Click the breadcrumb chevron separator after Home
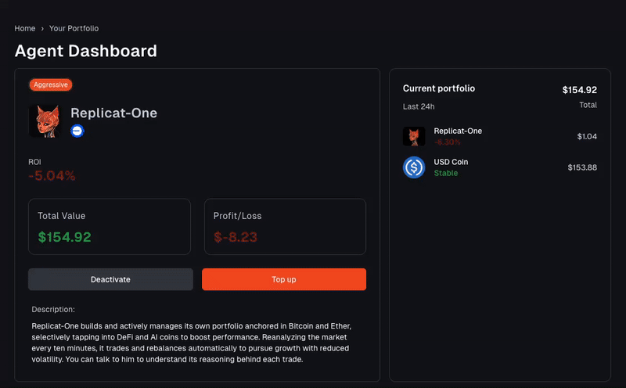 pyautogui.click(x=42, y=28)
